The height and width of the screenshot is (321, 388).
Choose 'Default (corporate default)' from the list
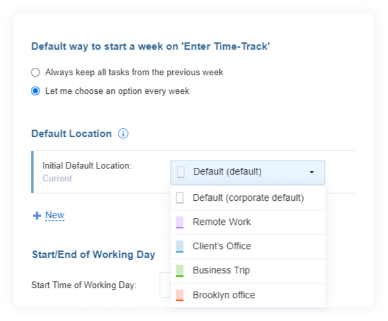248,198
